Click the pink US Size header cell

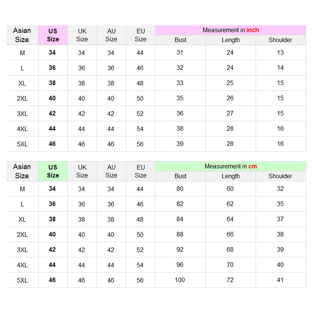(53, 35)
